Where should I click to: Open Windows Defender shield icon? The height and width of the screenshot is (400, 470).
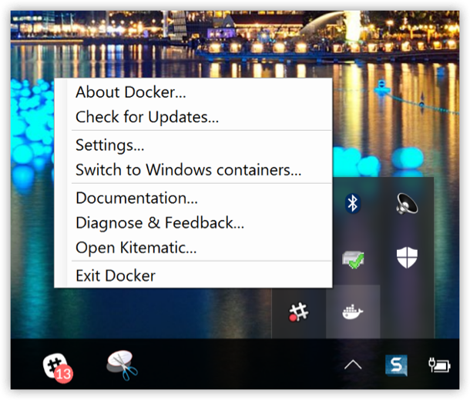click(x=407, y=258)
